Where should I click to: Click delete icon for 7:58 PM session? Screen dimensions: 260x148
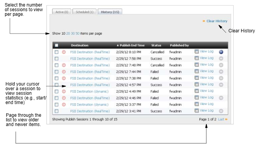(x=221, y=59)
